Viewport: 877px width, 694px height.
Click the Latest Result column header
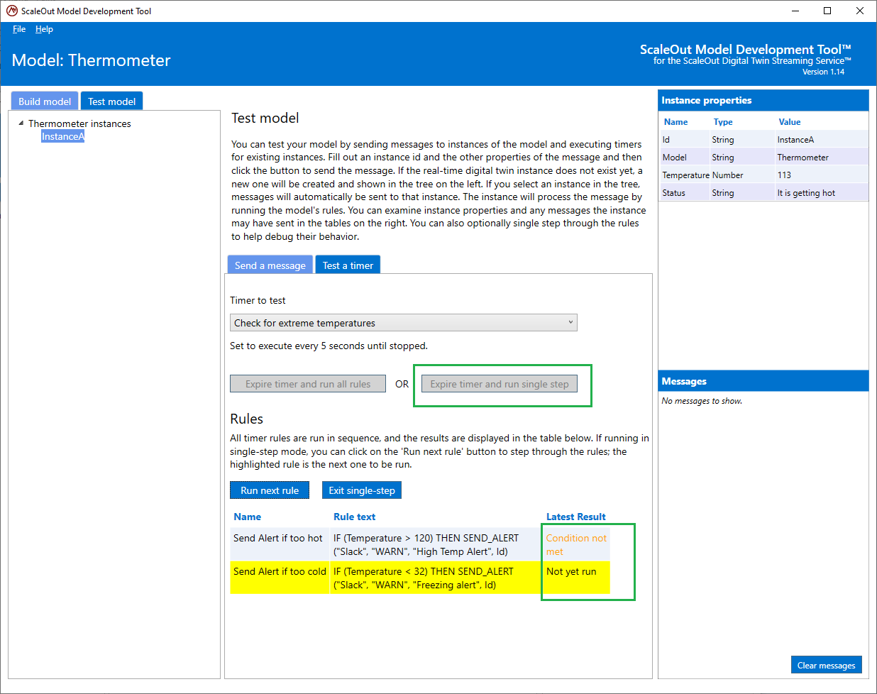576,517
